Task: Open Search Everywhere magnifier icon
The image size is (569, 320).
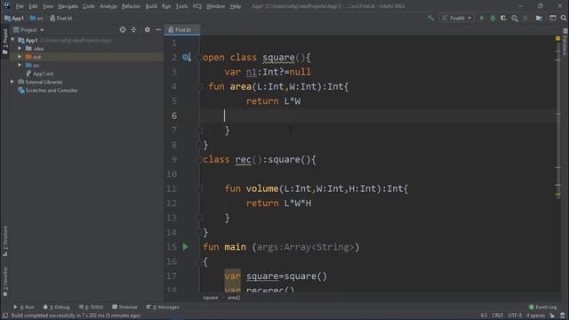Action: 564,18
